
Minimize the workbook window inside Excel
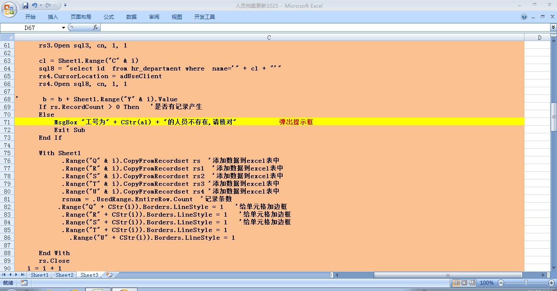coord(534,17)
